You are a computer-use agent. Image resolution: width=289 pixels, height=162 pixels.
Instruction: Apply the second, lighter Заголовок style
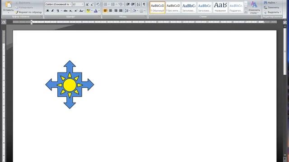click(205, 8)
